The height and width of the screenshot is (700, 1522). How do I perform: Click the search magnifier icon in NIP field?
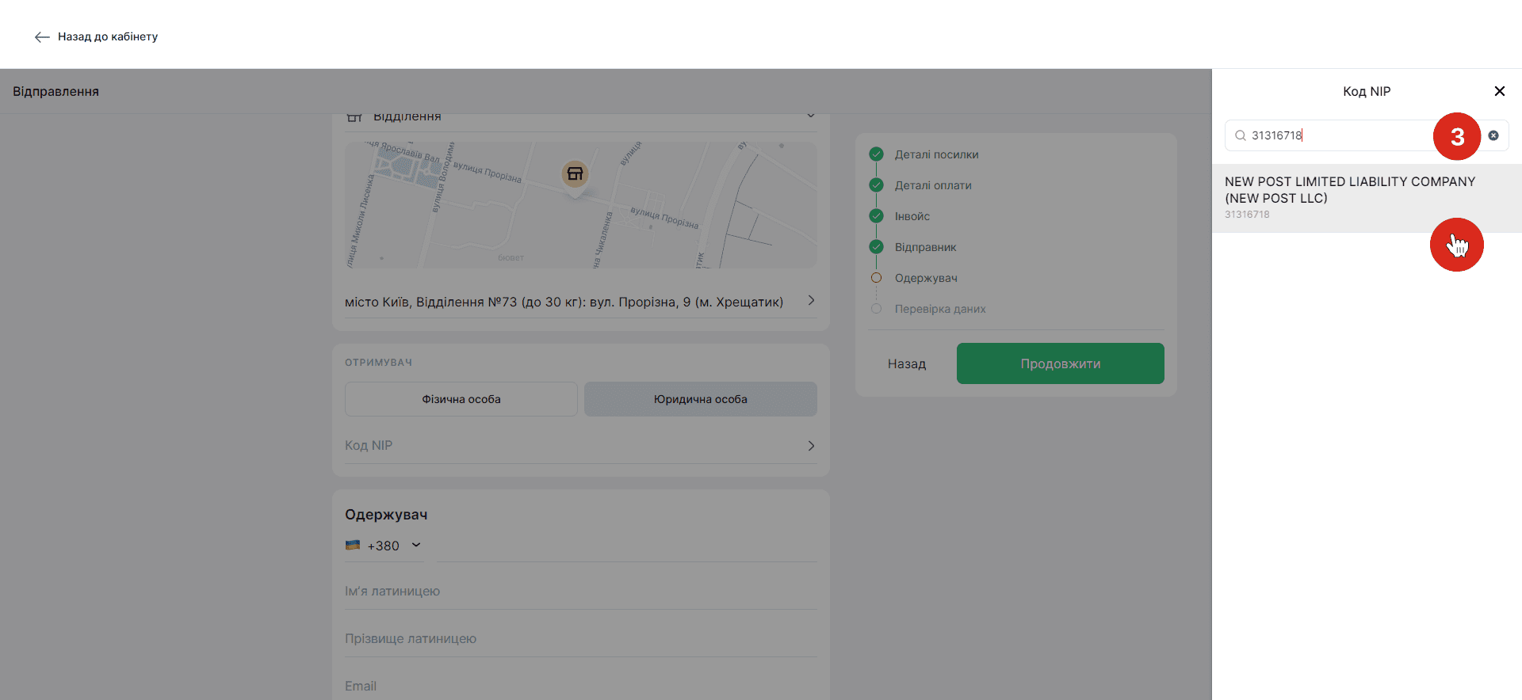[1241, 135]
